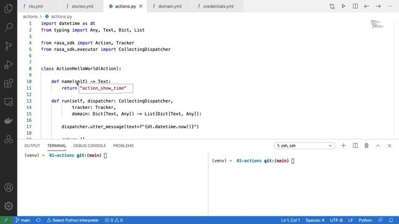Open the Manage settings gear
Image resolution: width=399 pixels, height=224 pixels.
point(8,206)
